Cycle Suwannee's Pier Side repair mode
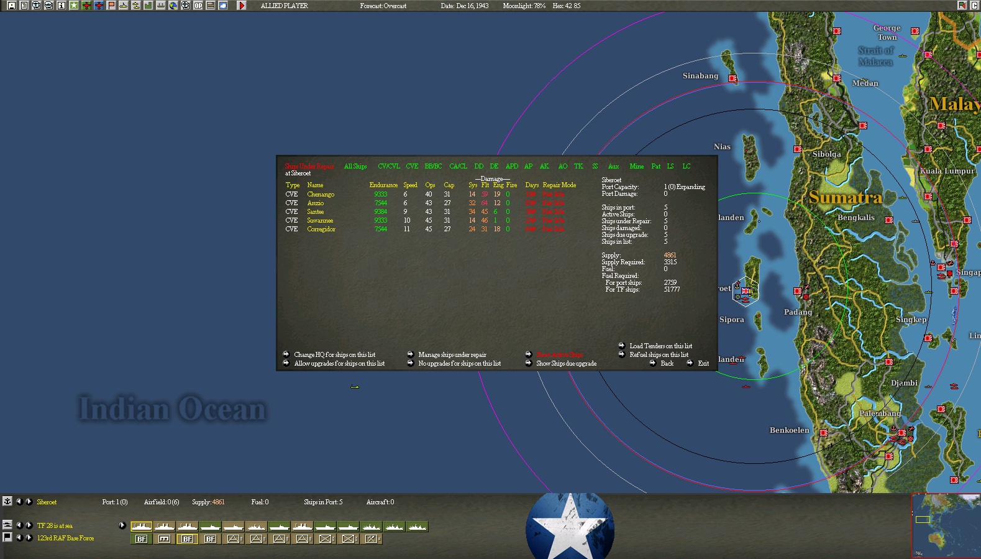Image resolution: width=981 pixels, height=559 pixels. coord(553,220)
